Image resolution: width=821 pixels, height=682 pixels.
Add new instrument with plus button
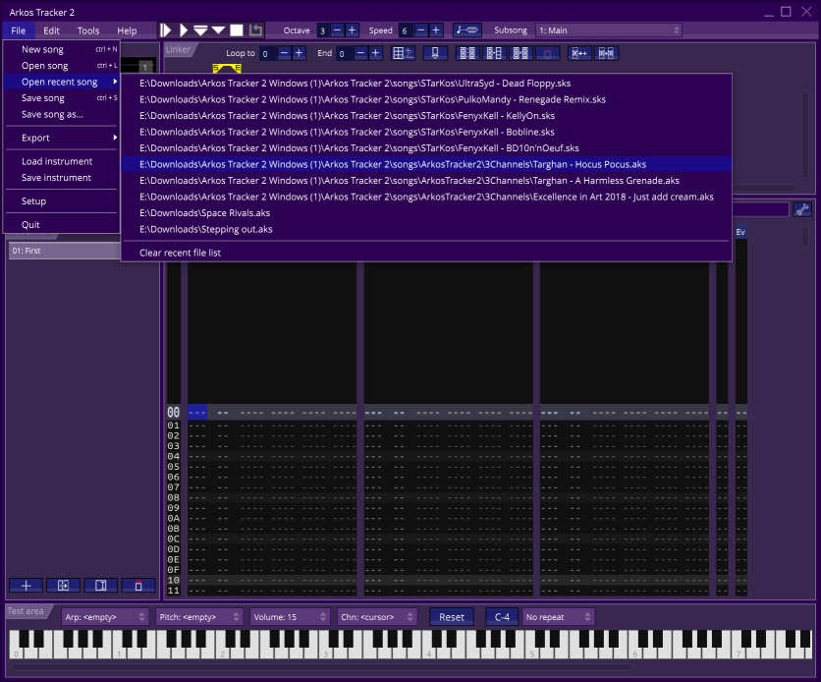(x=26, y=585)
